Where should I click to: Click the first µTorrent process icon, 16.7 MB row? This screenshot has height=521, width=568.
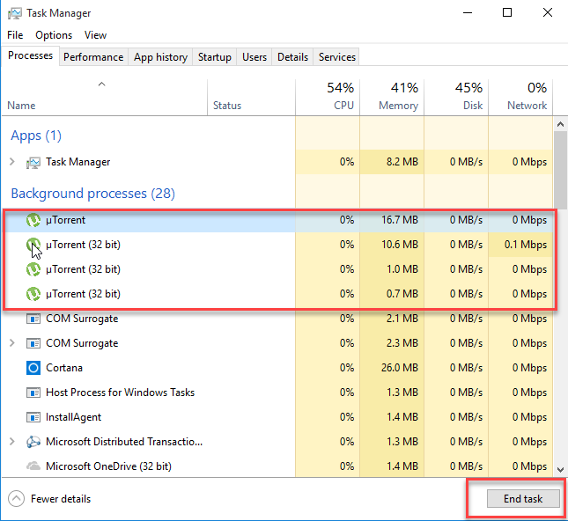coord(33,220)
